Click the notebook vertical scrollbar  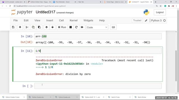pyautogui.click(x=176, y=66)
